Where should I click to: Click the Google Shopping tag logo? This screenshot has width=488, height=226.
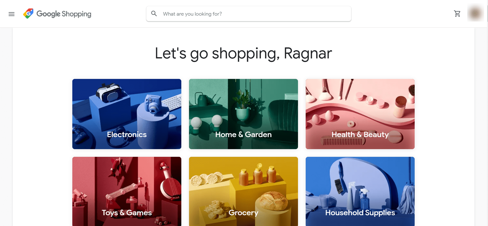pos(28,14)
